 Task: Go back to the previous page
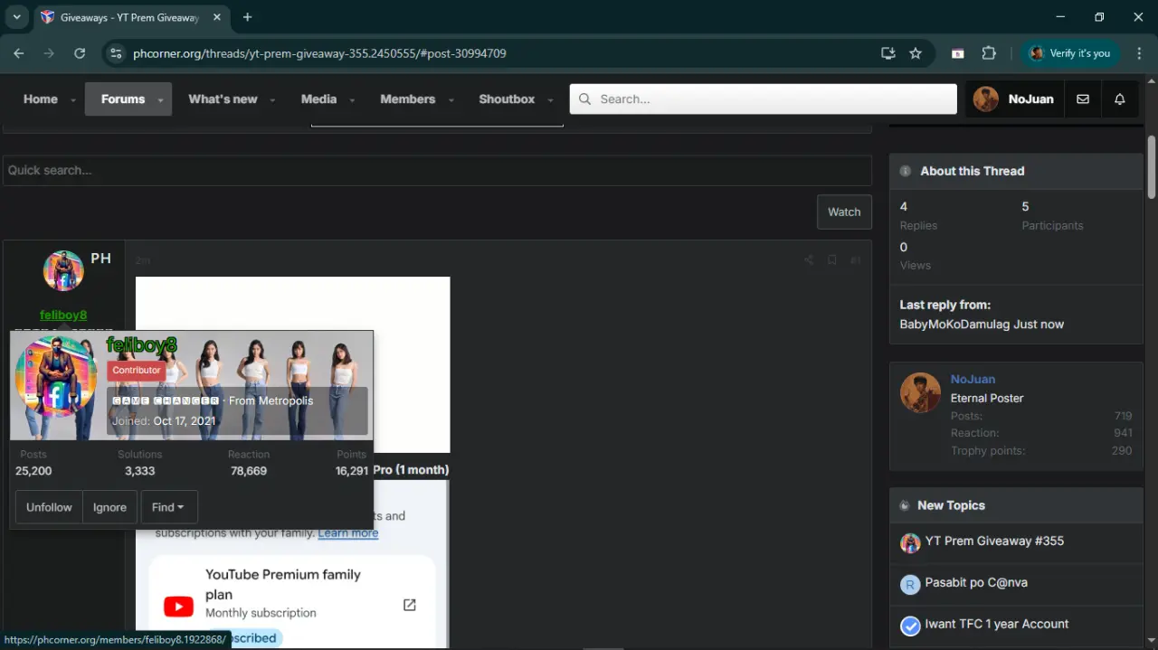click(x=20, y=53)
